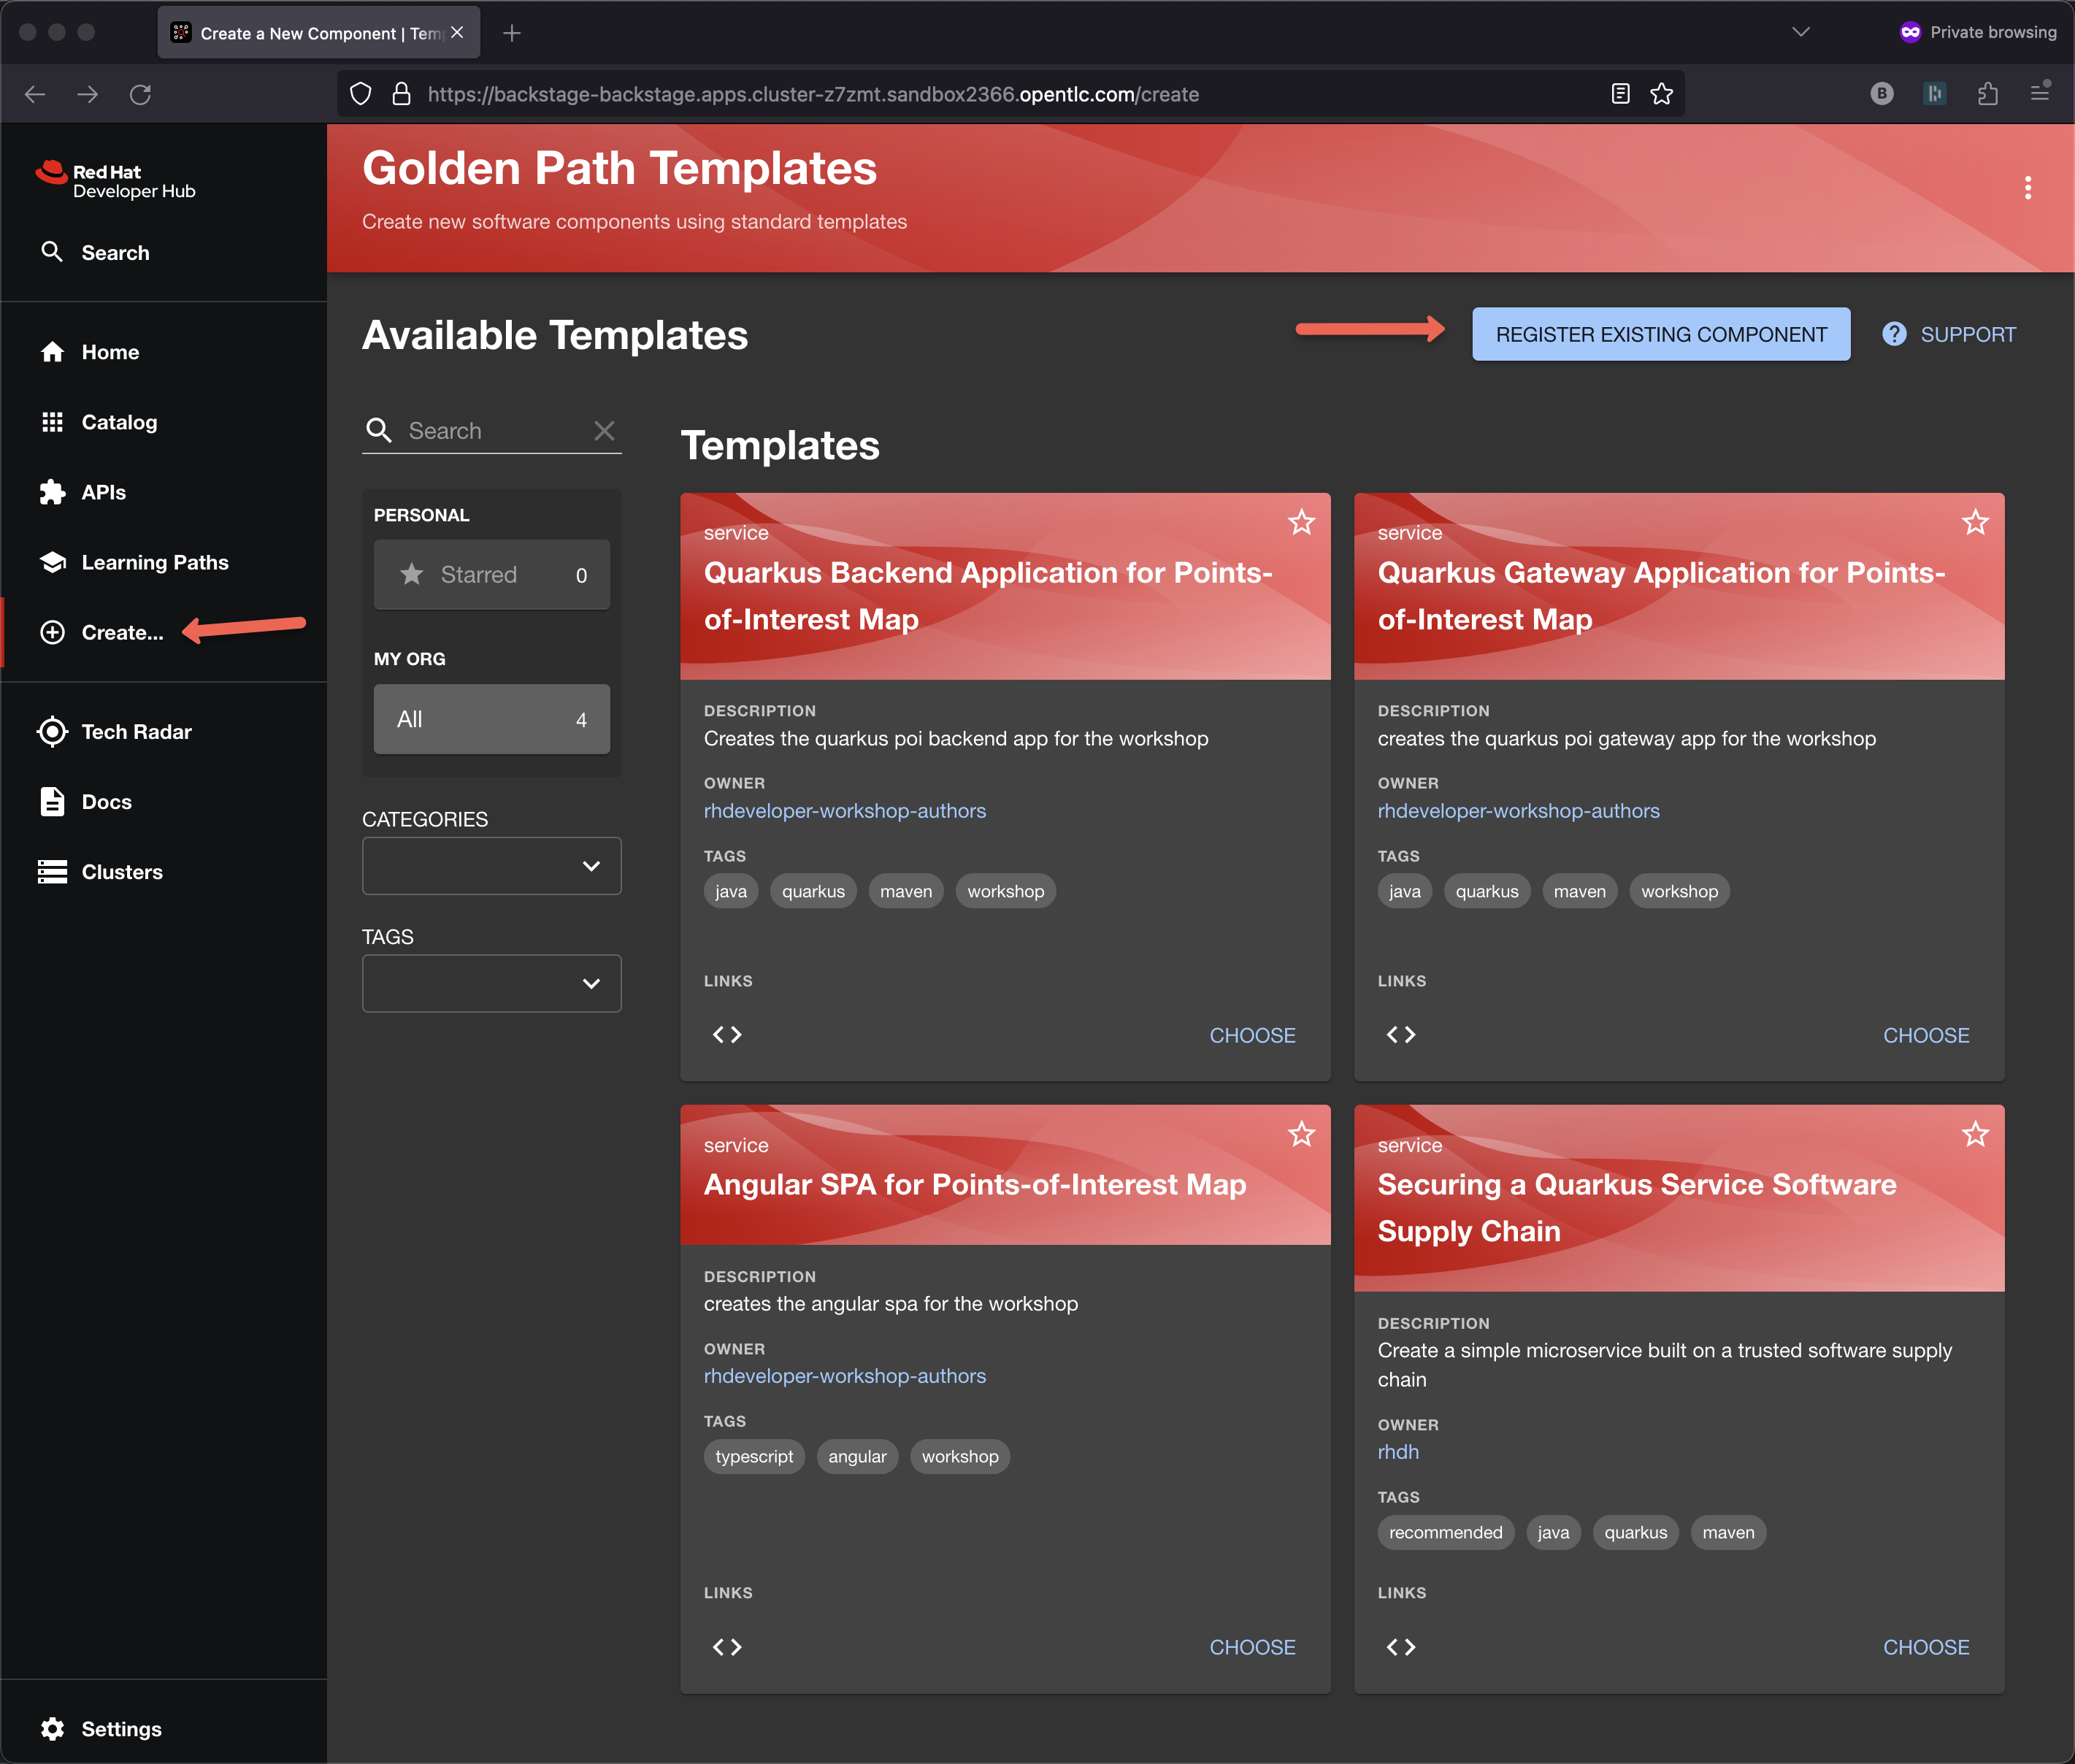The width and height of the screenshot is (2075, 1764).
Task: Open the browser tabs list chevron
Action: [1800, 32]
